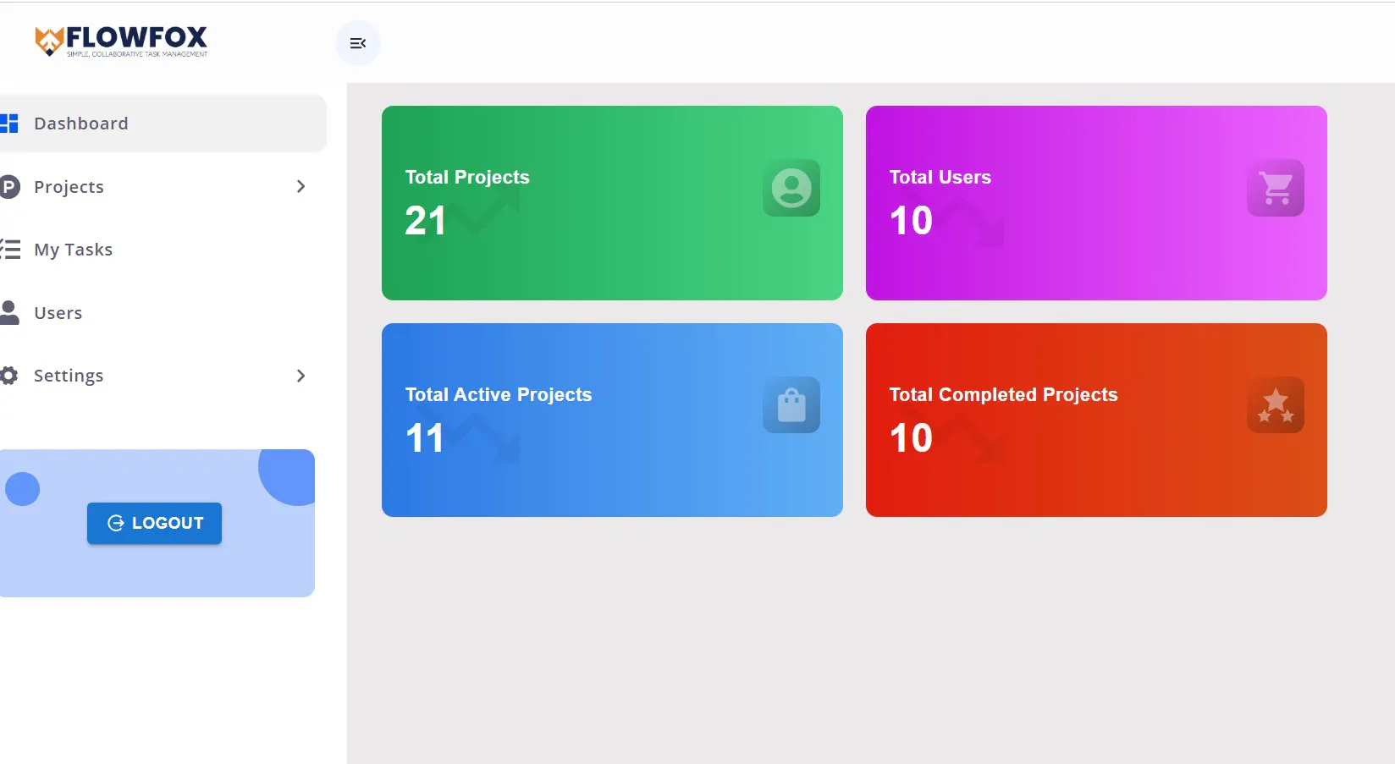Click the FlowFox logo
This screenshot has height=764, width=1395.
tap(121, 41)
